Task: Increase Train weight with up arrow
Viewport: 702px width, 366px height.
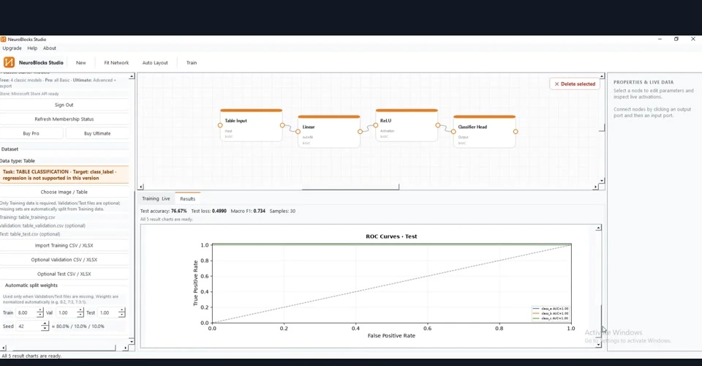Action: click(40, 310)
